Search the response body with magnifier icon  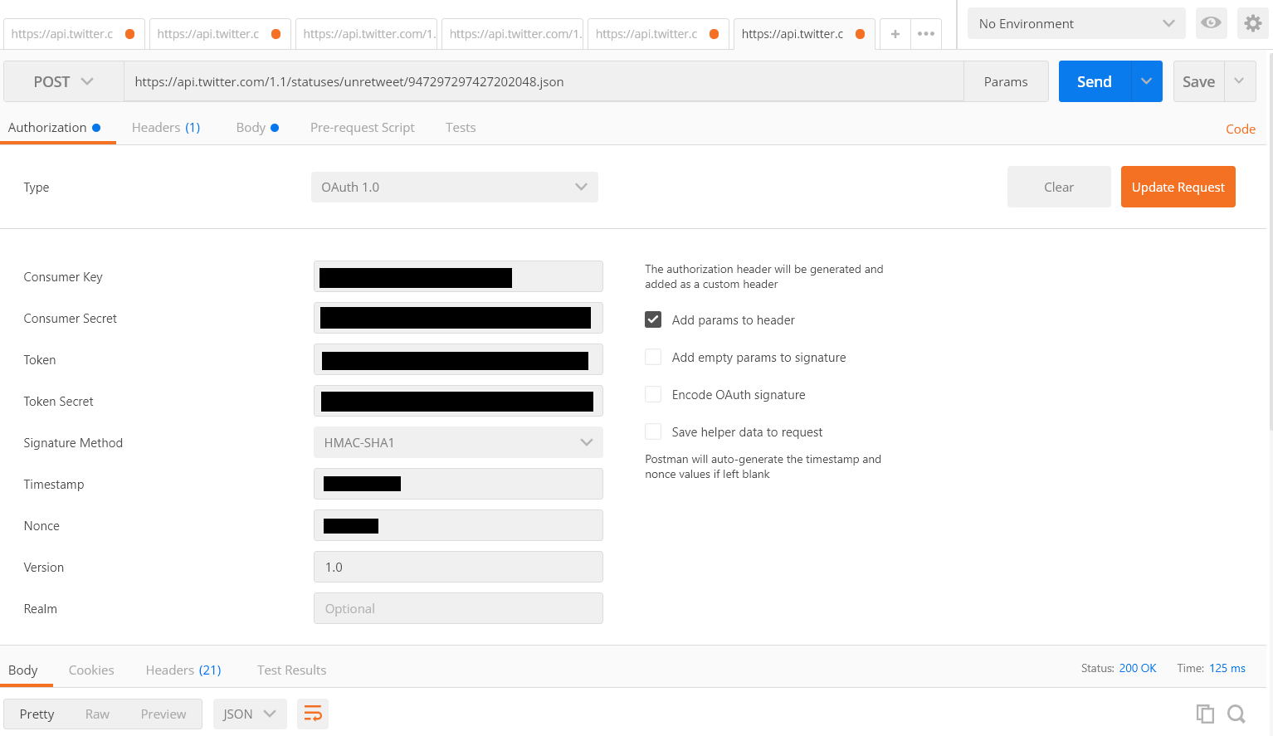(1236, 714)
